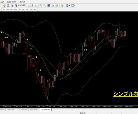The height and width of the screenshot is (114, 138).
Task: Open MetaEditor via the yellow book icon
Action: tap(4, 5)
